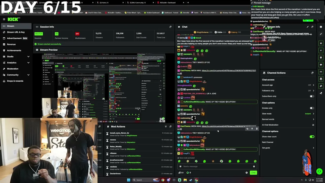Image resolution: width=325 pixels, height=183 pixels.
Task: Toggle Subscribers only chat
Action: click(312, 96)
